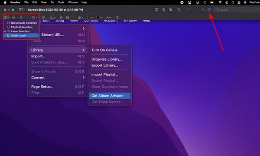The height and width of the screenshot is (156, 260).
Task: Expand the sidebar view options chevron
Action: (x=25, y=10)
